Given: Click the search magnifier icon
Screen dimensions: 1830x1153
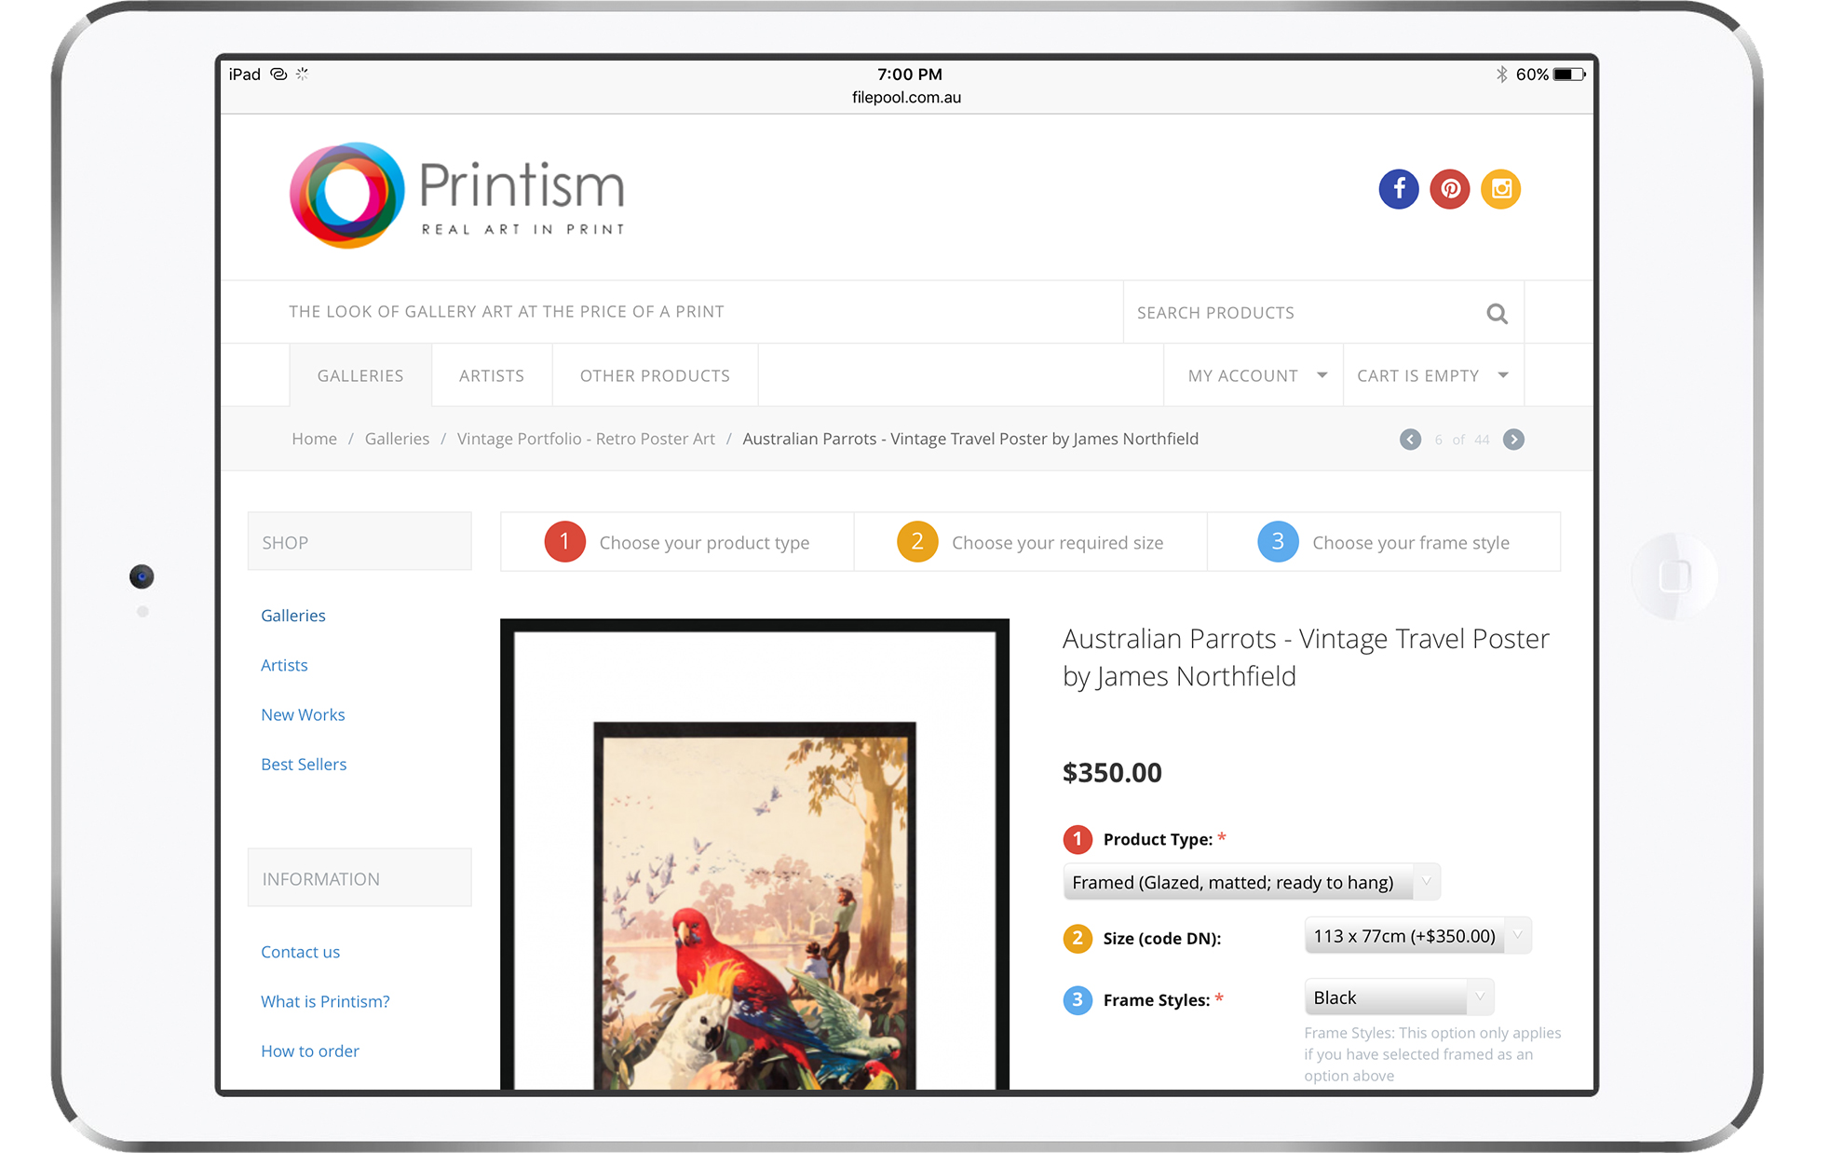Looking at the screenshot, I should click(1496, 314).
